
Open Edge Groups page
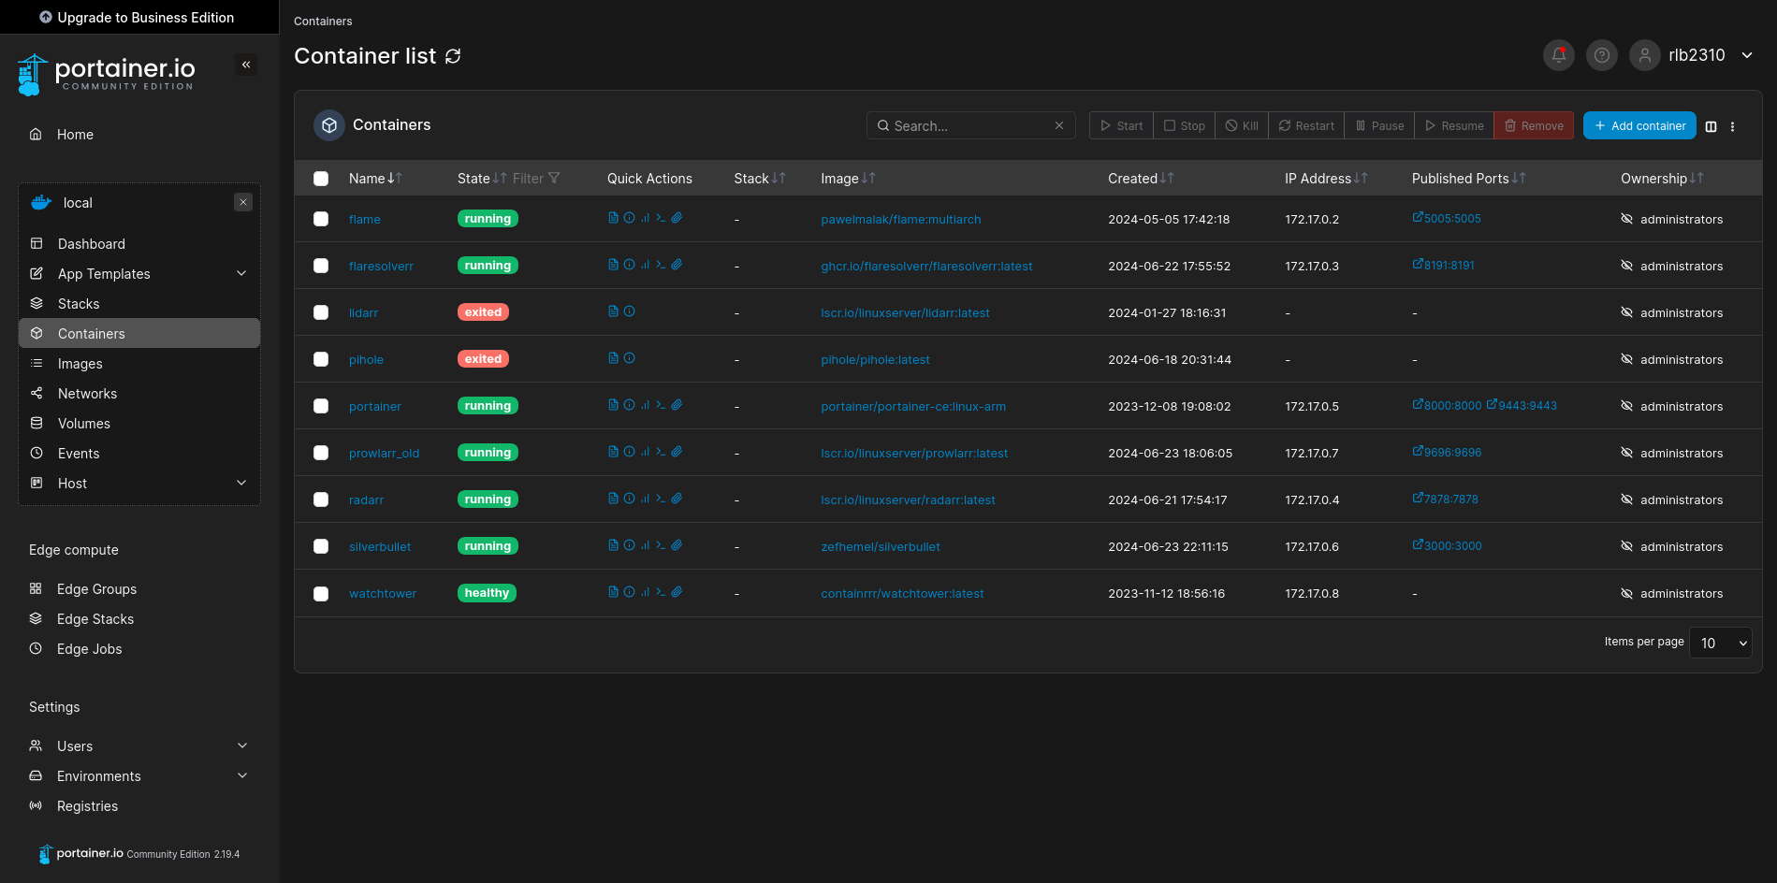tap(139, 588)
